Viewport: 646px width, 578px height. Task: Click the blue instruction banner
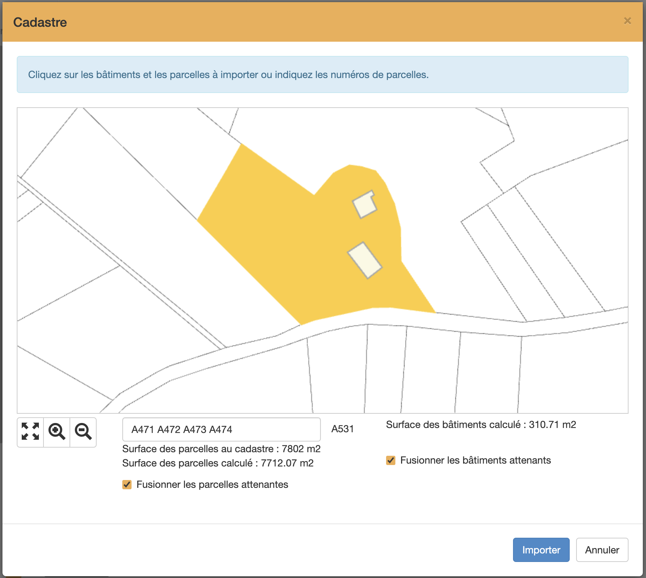click(322, 74)
